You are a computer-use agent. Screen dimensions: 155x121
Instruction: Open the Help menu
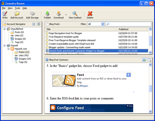(x=25, y=8)
